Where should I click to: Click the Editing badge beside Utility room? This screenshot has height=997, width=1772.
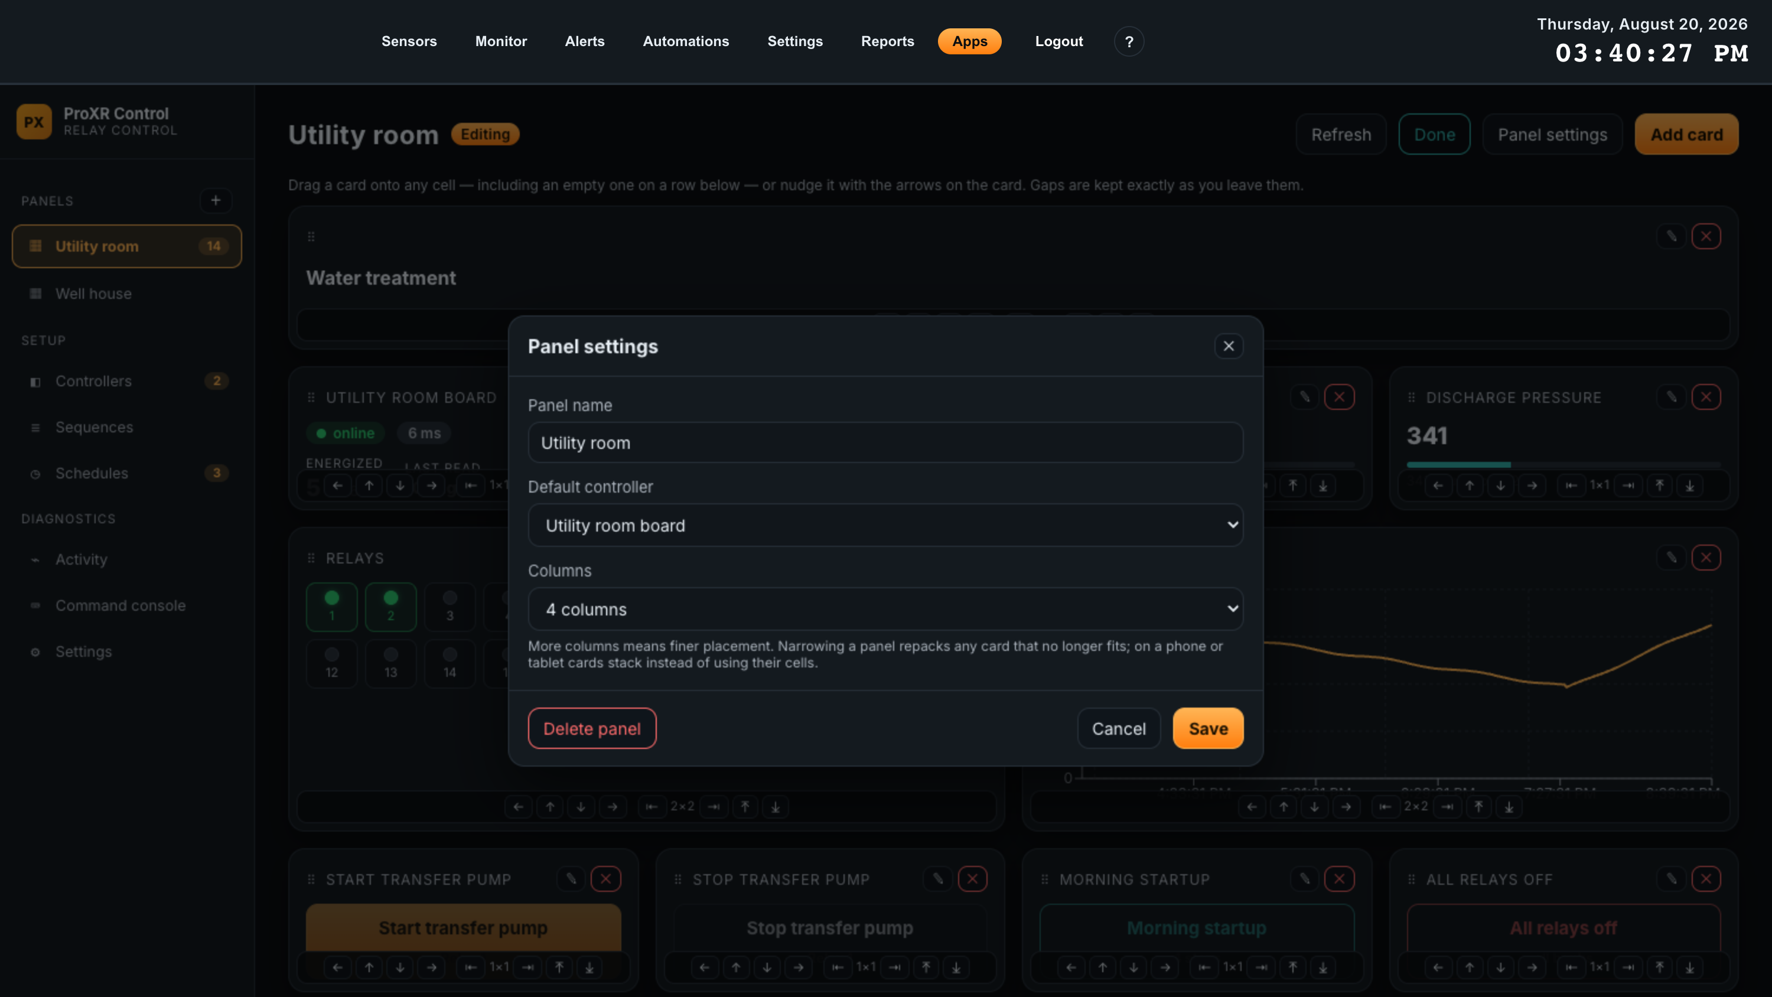click(x=485, y=134)
